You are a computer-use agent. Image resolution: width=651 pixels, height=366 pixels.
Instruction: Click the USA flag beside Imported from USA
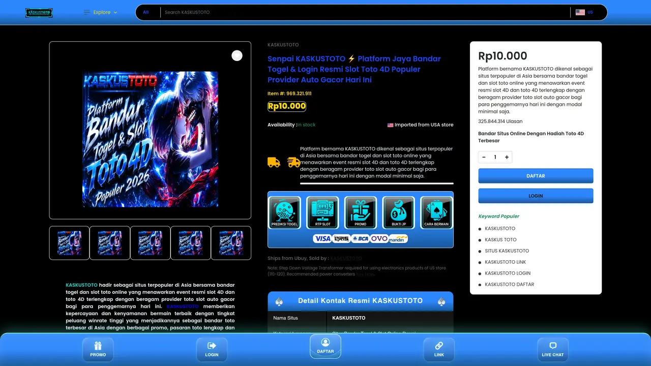[390, 125]
